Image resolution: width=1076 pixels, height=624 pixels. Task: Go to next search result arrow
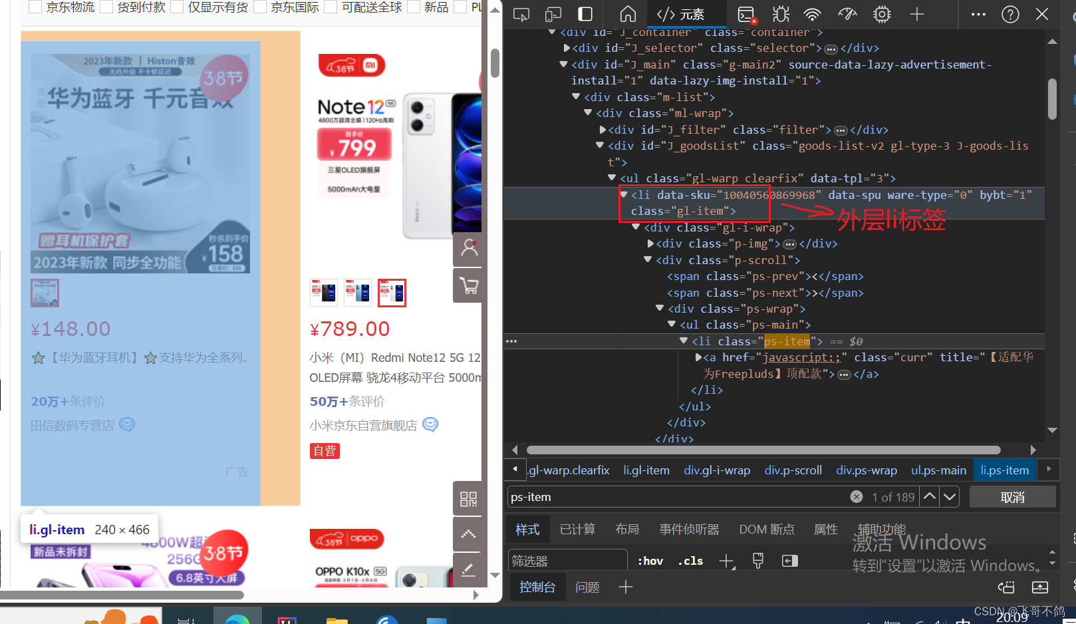pos(950,496)
